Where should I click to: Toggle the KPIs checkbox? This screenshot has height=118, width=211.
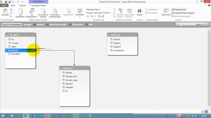tap(87, 25)
